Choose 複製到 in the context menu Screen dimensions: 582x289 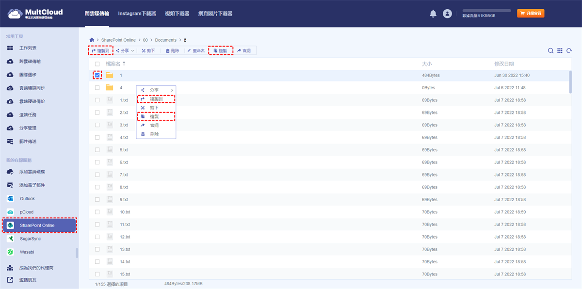pos(156,99)
